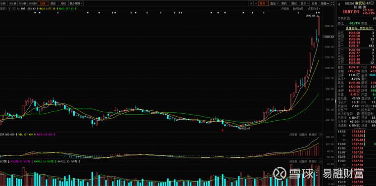Click 换指标 in the MACD panel
376x186 pixels.
point(313,135)
